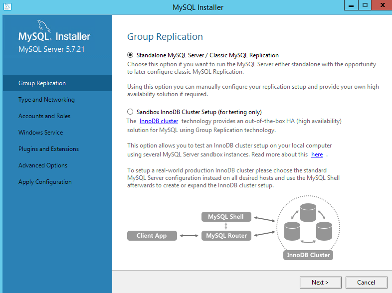Image resolution: width=392 pixels, height=293 pixels.
Task: Follow the 'here' read more link
Action: (317, 154)
